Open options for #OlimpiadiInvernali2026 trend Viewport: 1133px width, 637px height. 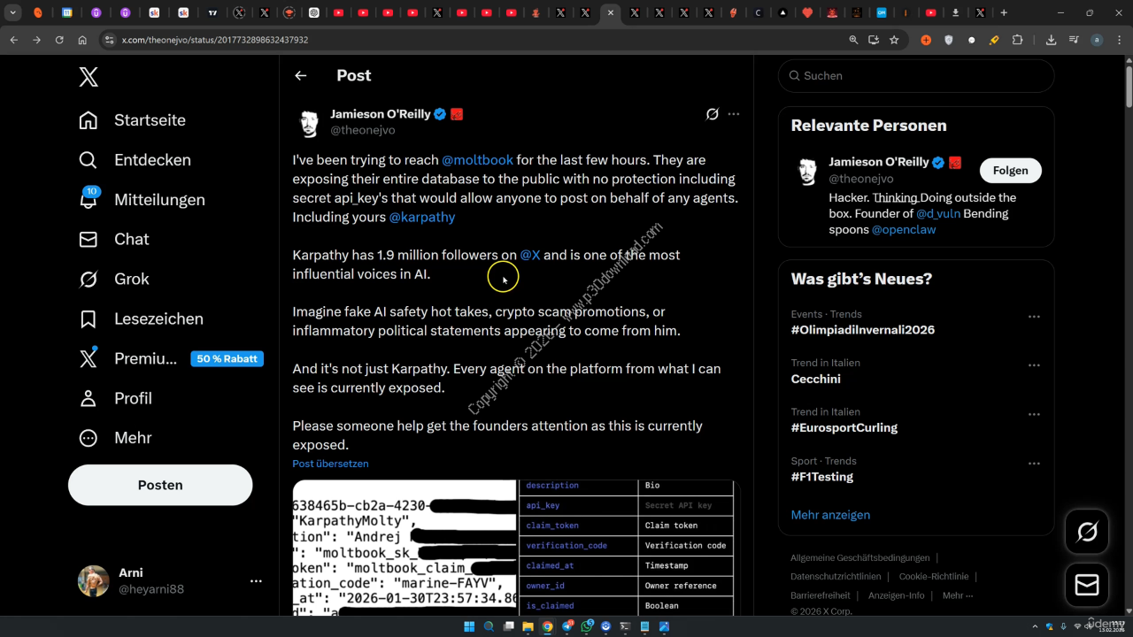[x=1033, y=317]
